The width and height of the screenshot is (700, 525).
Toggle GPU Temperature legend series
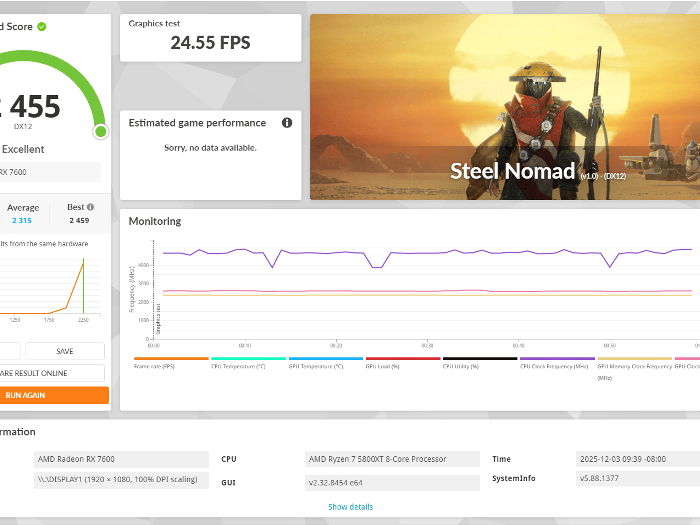315,366
